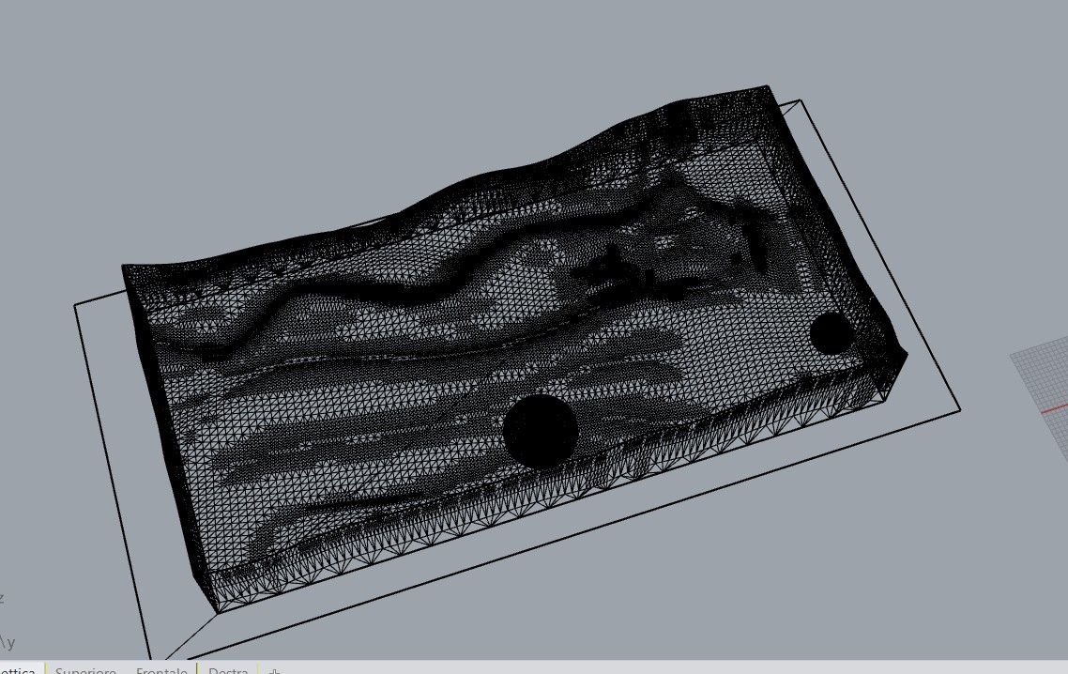Add a new viewport tab with plus button
This screenshot has width=1068, height=674.
274,670
